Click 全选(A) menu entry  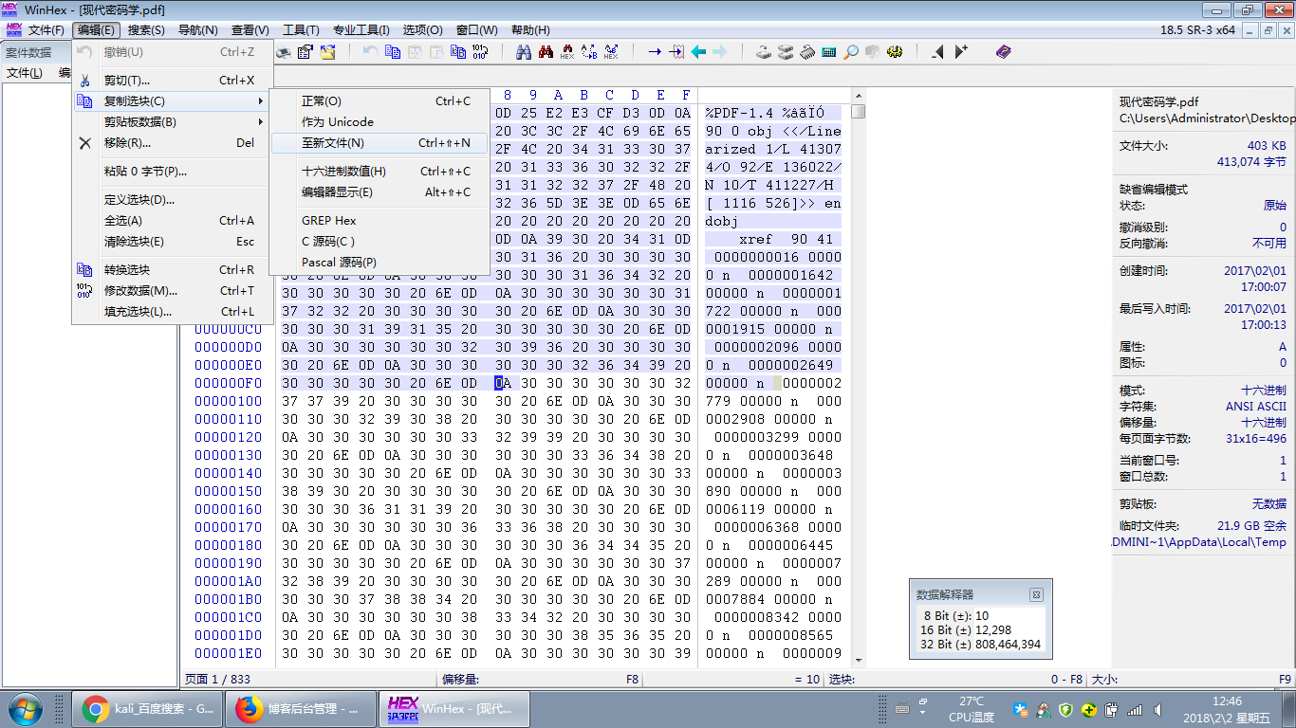pyautogui.click(x=173, y=221)
